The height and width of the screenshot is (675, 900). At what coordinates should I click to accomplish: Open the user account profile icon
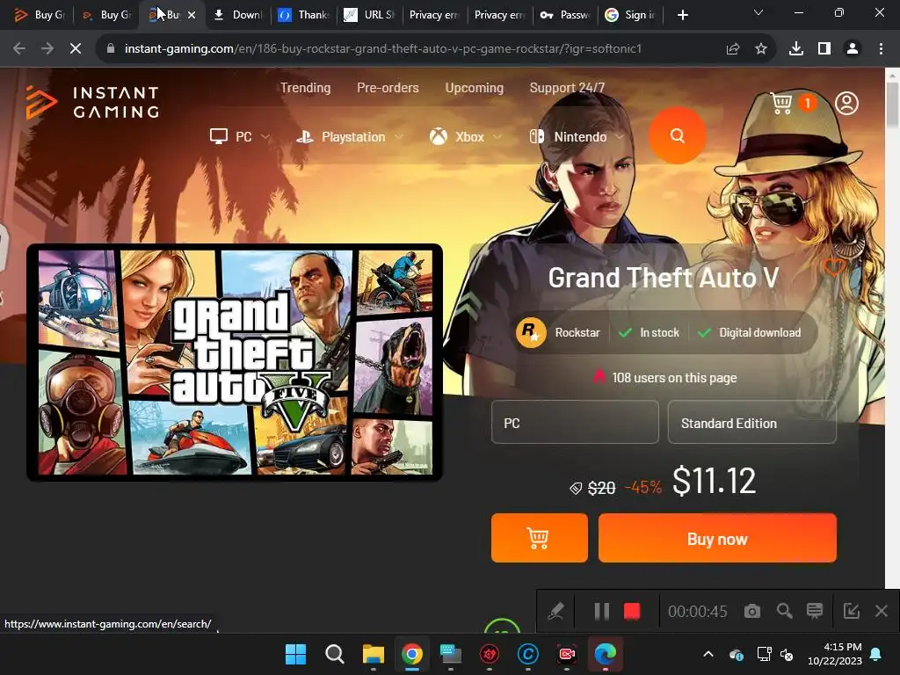(846, 104)
